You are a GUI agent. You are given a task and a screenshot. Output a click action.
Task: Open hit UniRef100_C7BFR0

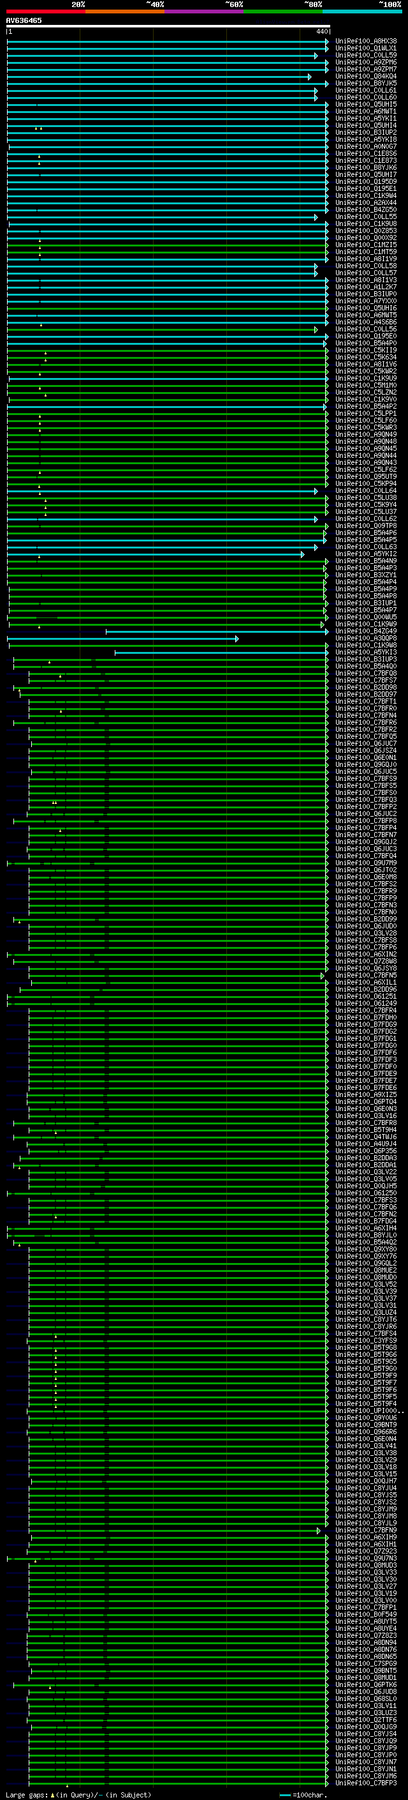(x=366, y=708)
